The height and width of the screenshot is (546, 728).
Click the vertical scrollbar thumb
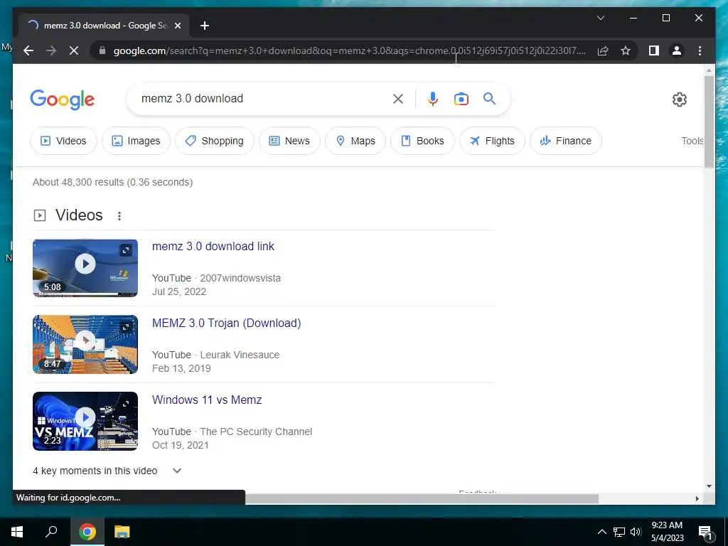pyautogui.click(x=709, y=122)
